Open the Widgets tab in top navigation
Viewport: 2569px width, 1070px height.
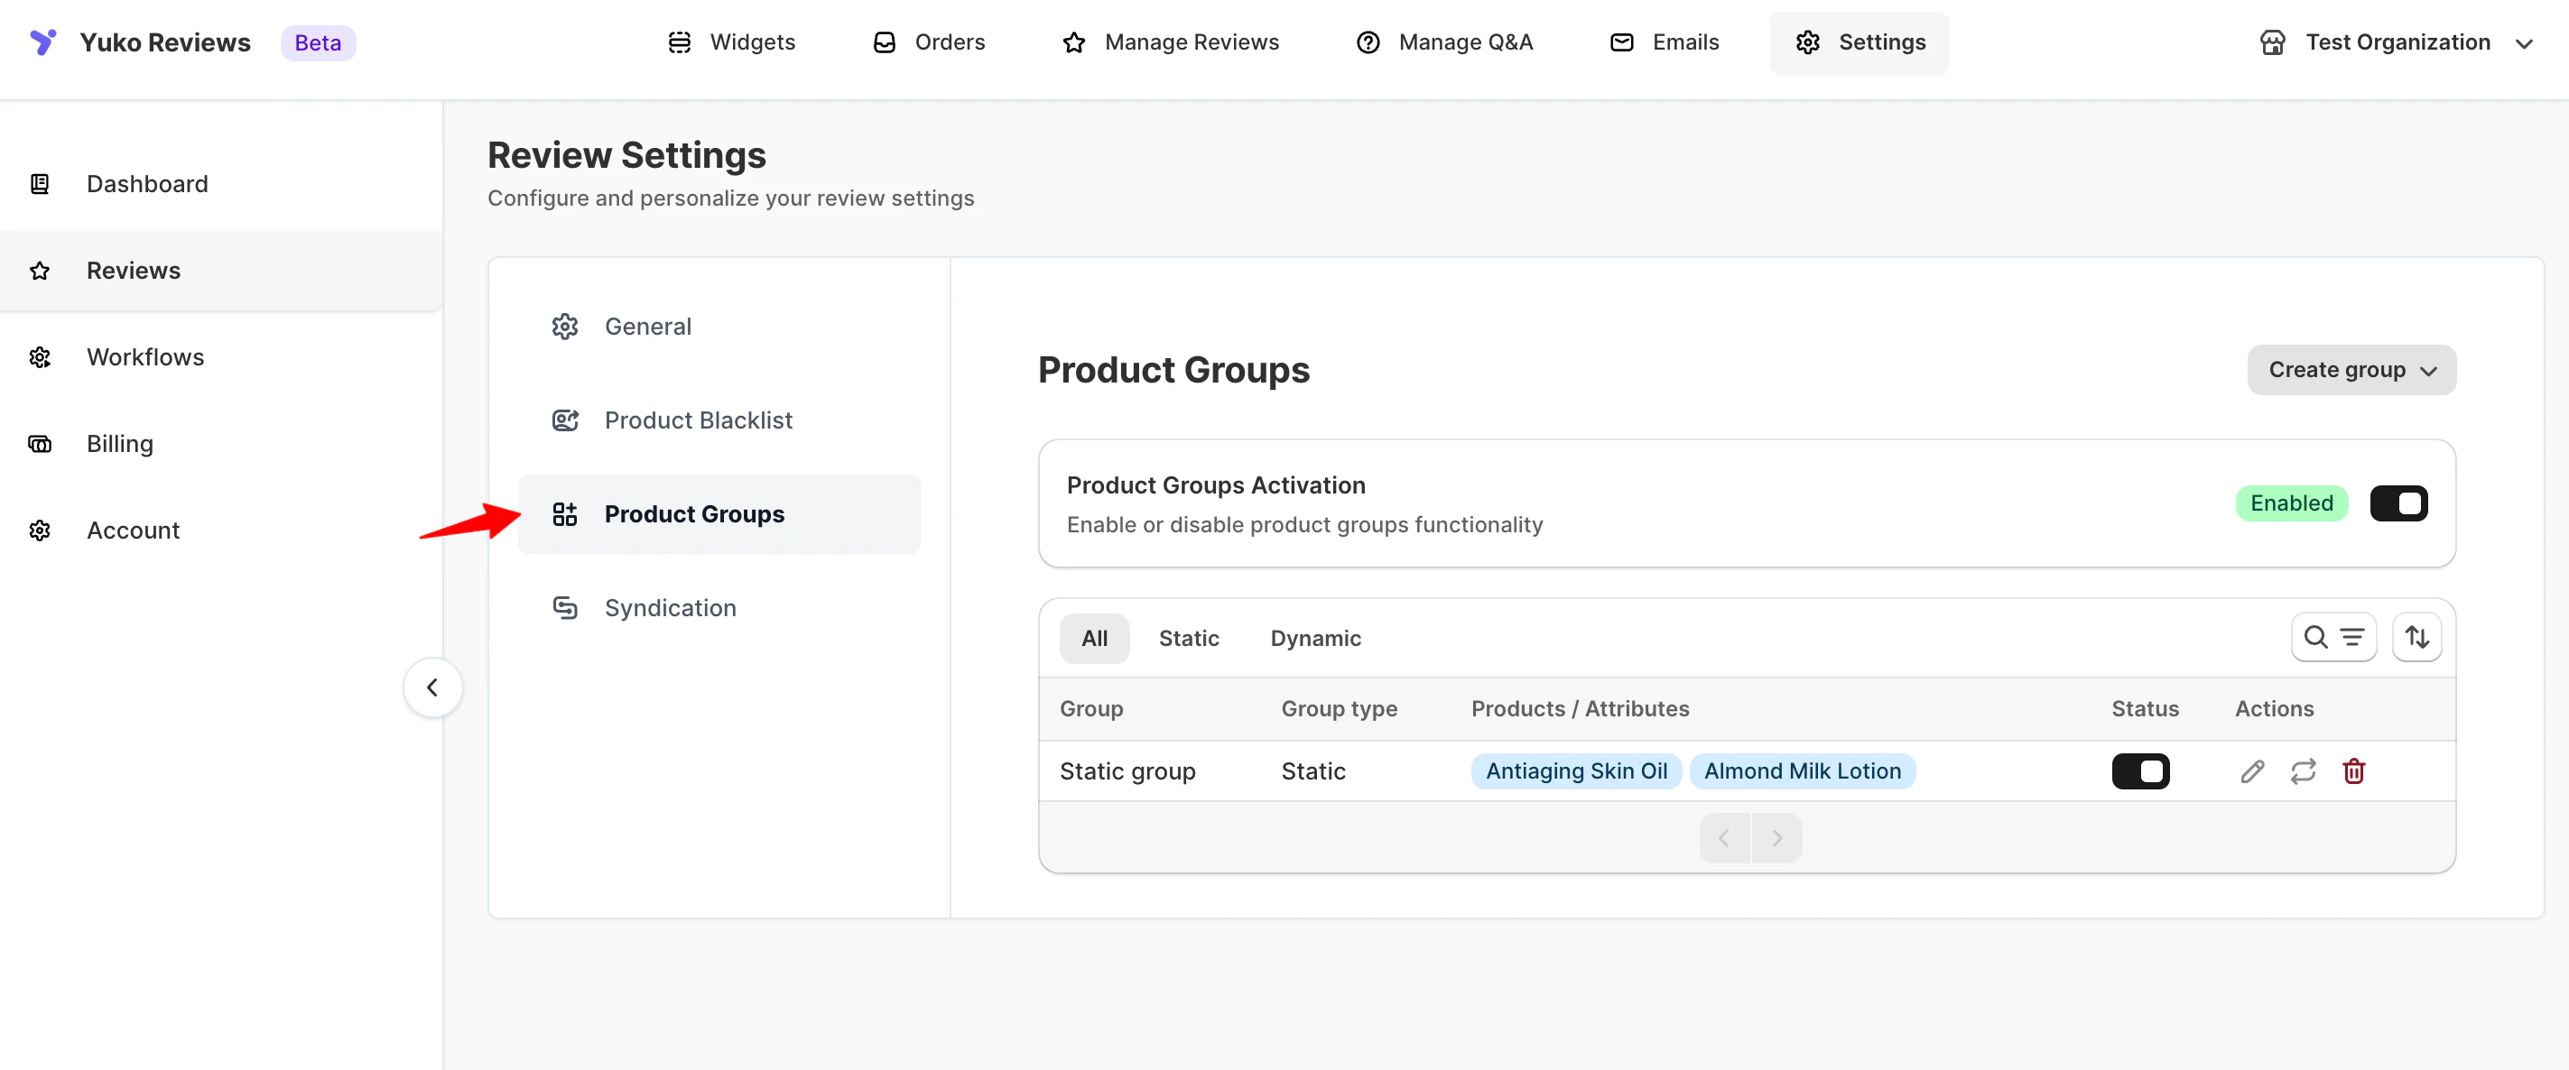[731, 42]
